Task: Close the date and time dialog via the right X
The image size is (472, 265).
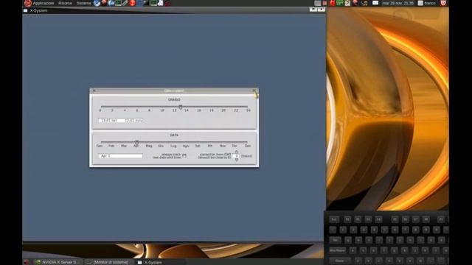Action: pyautogui.click(x=254, y=91)
